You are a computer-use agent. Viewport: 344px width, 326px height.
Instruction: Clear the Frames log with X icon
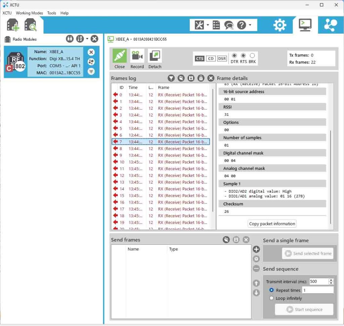click(x=211, y=78)
